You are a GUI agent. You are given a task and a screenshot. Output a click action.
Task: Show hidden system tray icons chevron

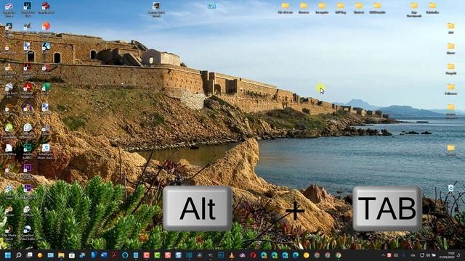(x=383, y=255)
